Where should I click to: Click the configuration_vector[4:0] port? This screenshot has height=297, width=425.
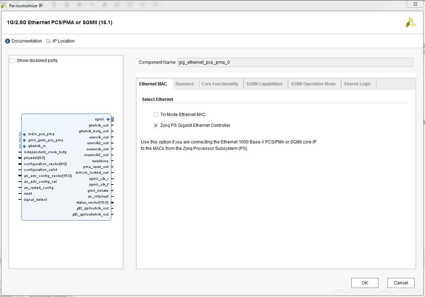coord(45,164)
